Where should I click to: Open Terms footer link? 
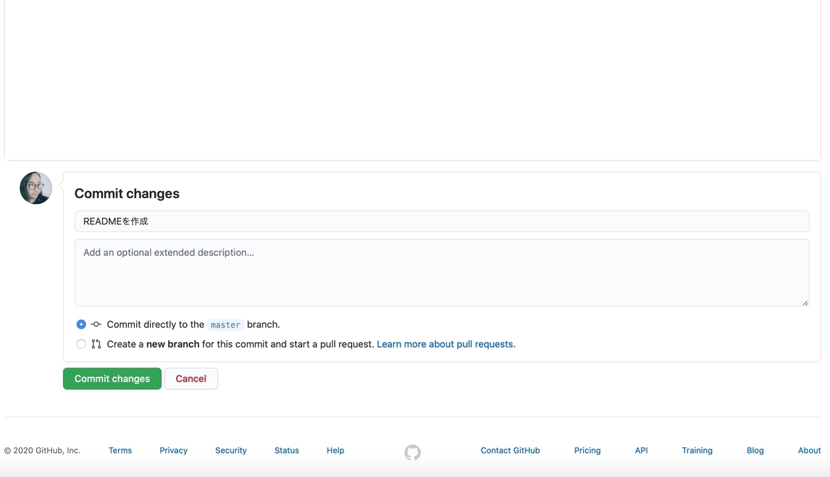[120, 450]
